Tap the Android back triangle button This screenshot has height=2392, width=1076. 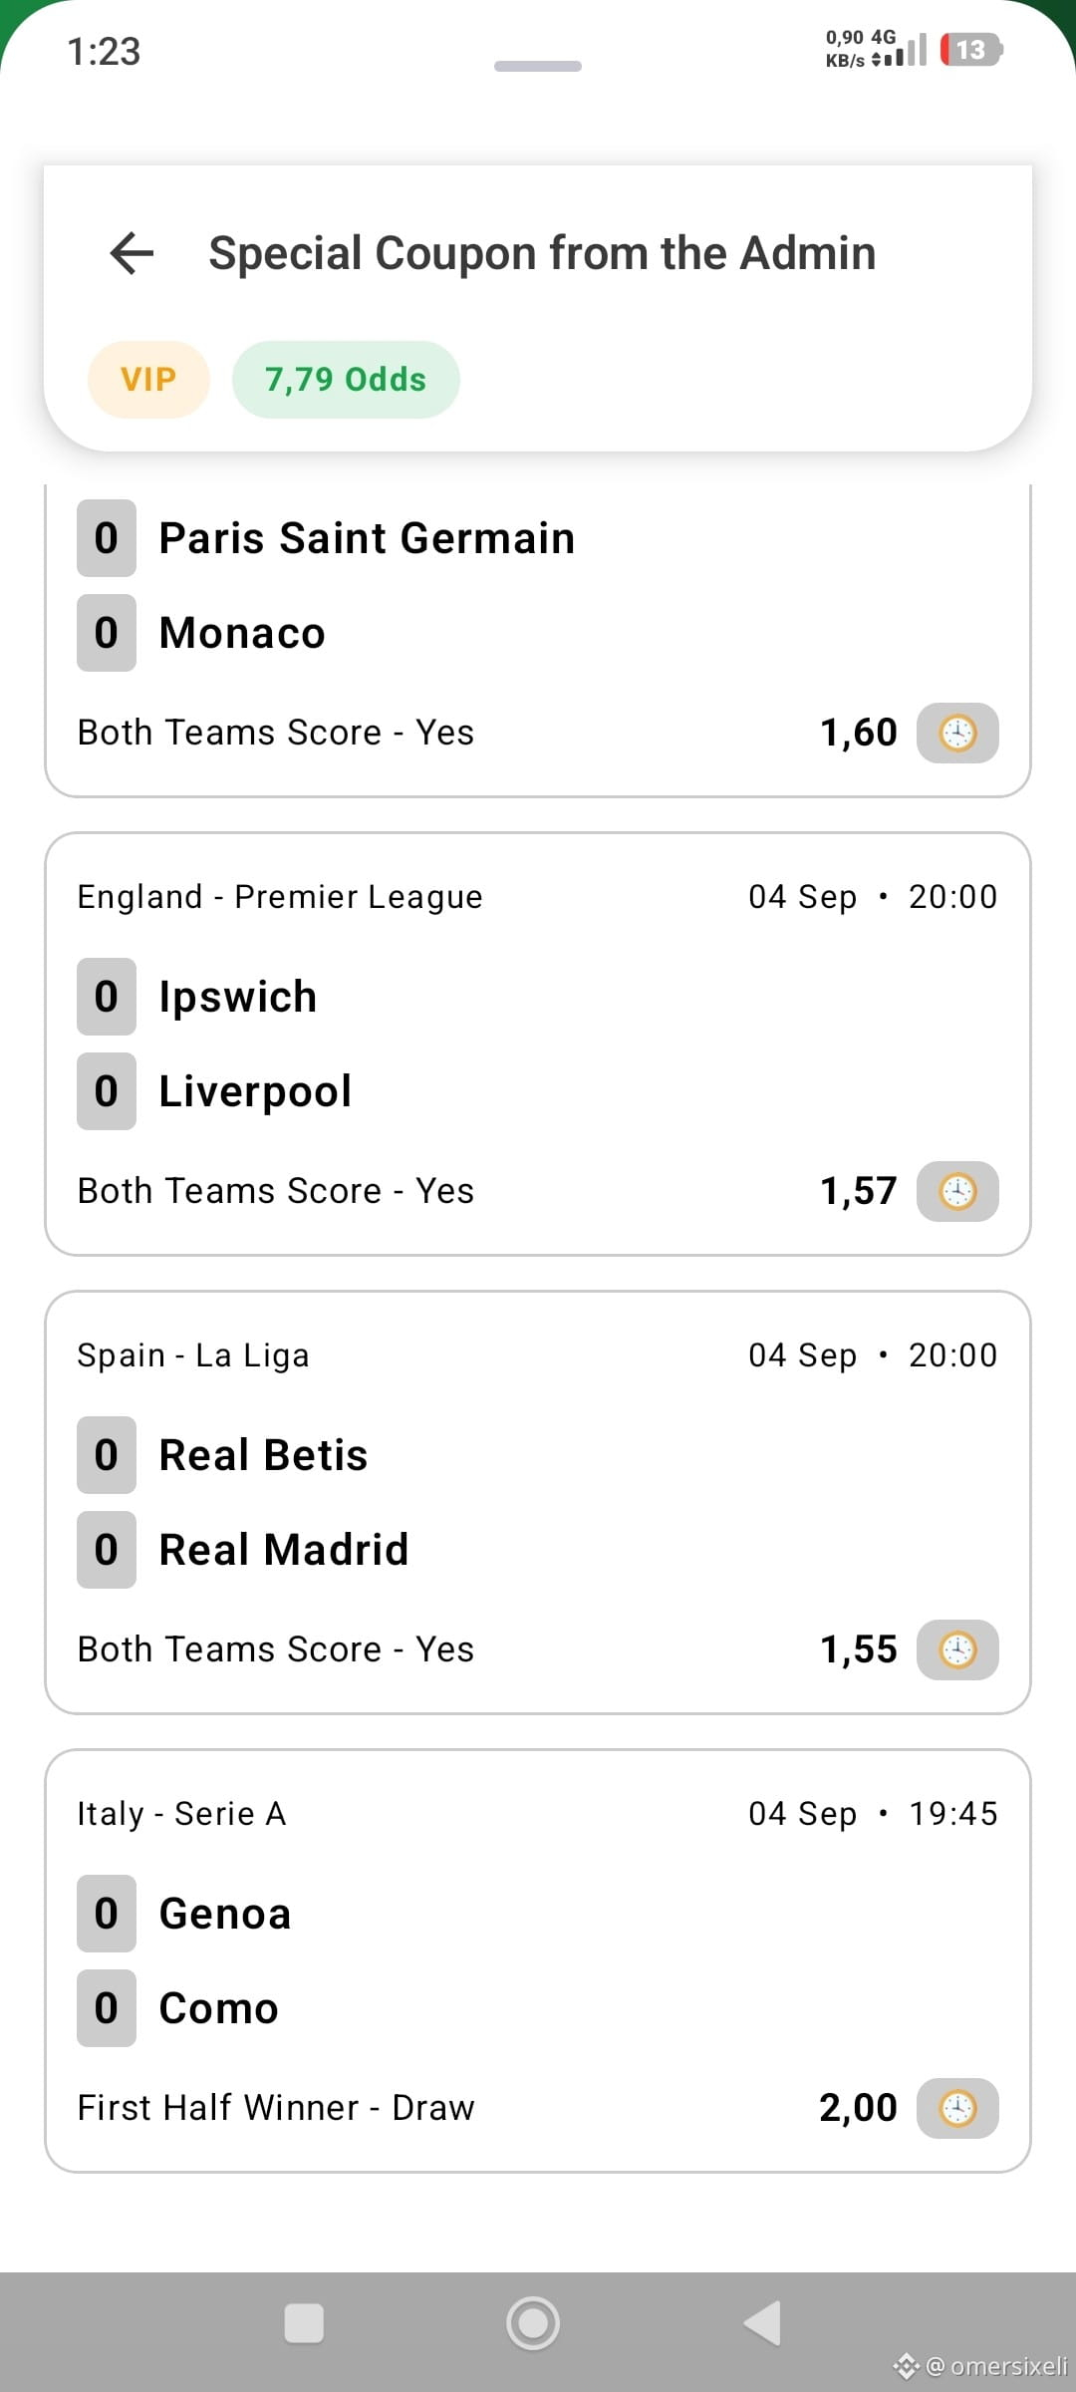pos(762,2323)
